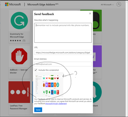Click AdBlock — best ad blocker title
The image size is (128, 117).
tap(19, 71)
